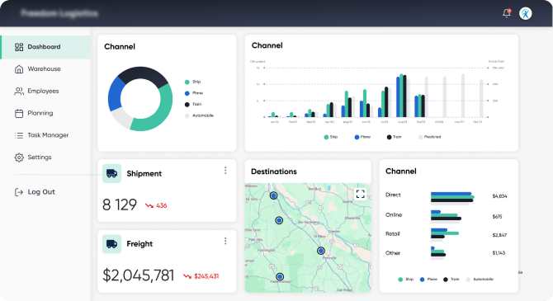Click the freight total $2,045,781
The image size is (553, 301).
[x=139, y=275]
